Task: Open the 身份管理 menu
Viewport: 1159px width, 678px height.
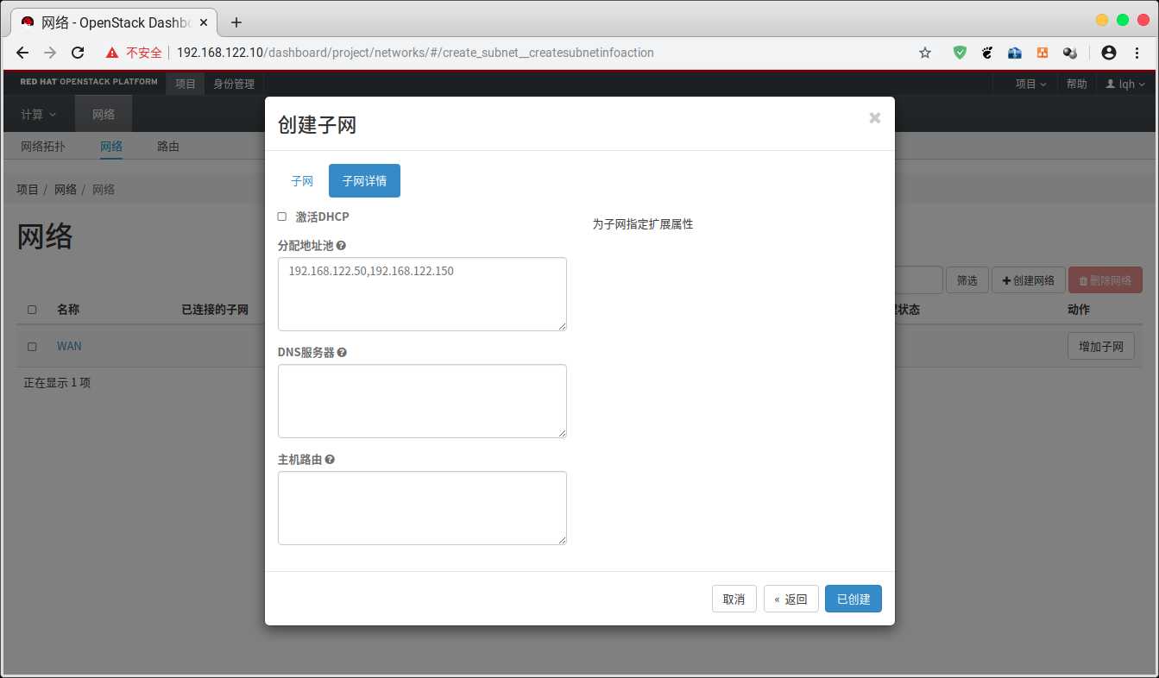Action: pyautogui.click(x=234, y=84)
